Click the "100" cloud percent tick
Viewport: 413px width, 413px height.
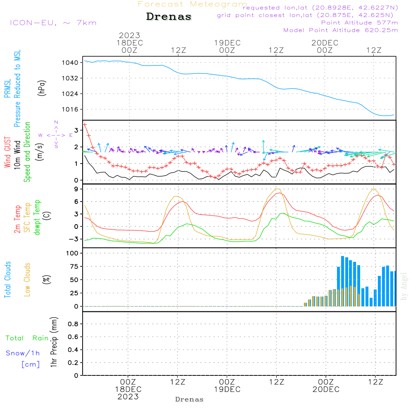72,254
